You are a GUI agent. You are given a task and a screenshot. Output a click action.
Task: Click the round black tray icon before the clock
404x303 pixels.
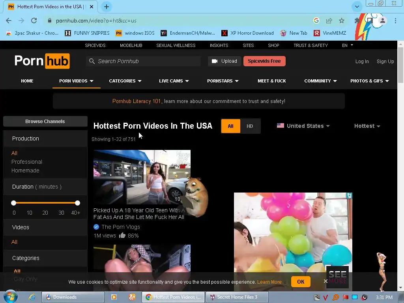pyautogui.click(x=364, y=297)
